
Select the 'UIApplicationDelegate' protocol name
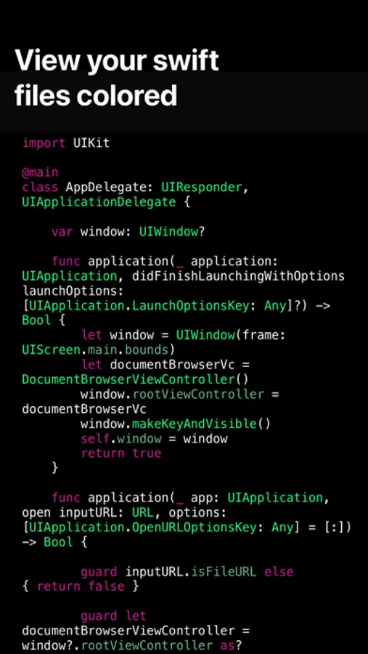(x=99, y=202)
